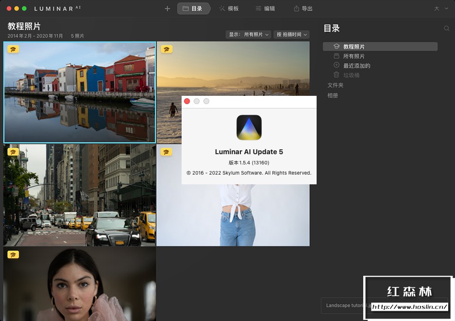Click the Luminar AI app icon in dialog

pos(249,127)
